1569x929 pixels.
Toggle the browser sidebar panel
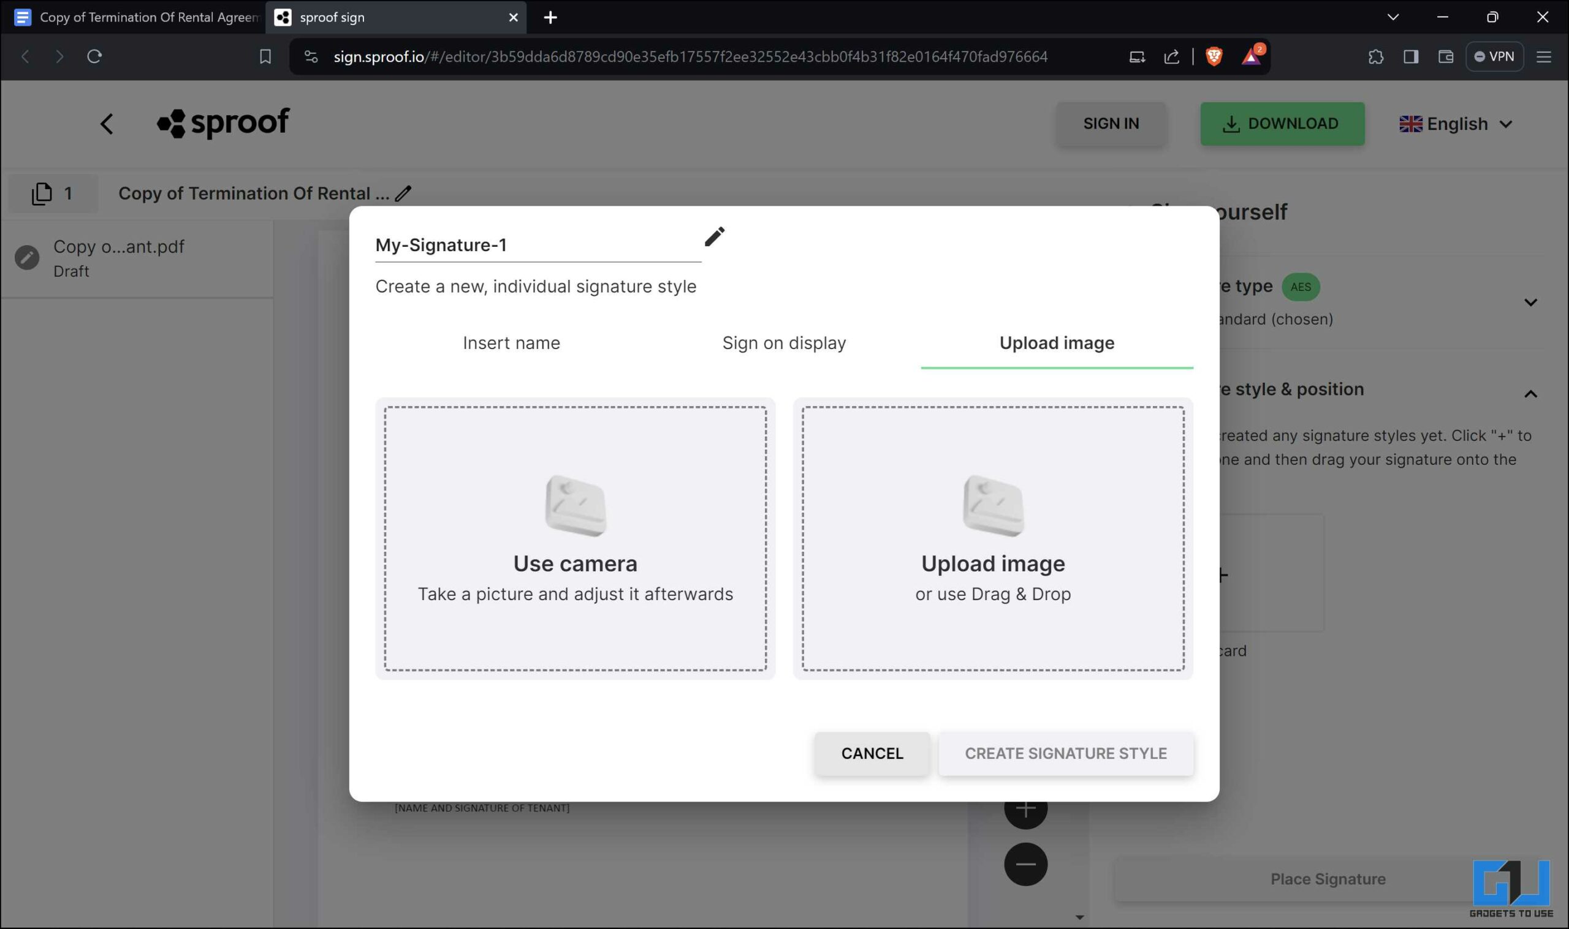point(1410,56)
